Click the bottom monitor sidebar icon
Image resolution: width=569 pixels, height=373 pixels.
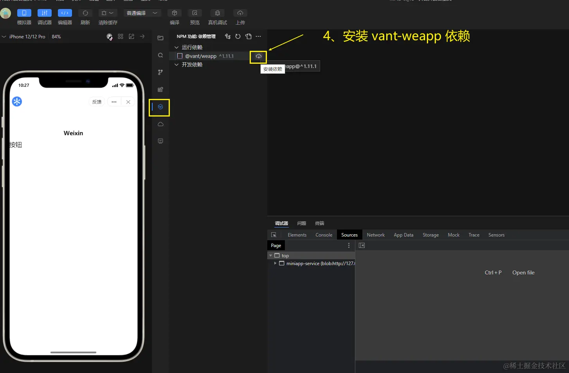click(x=160, y=141)
